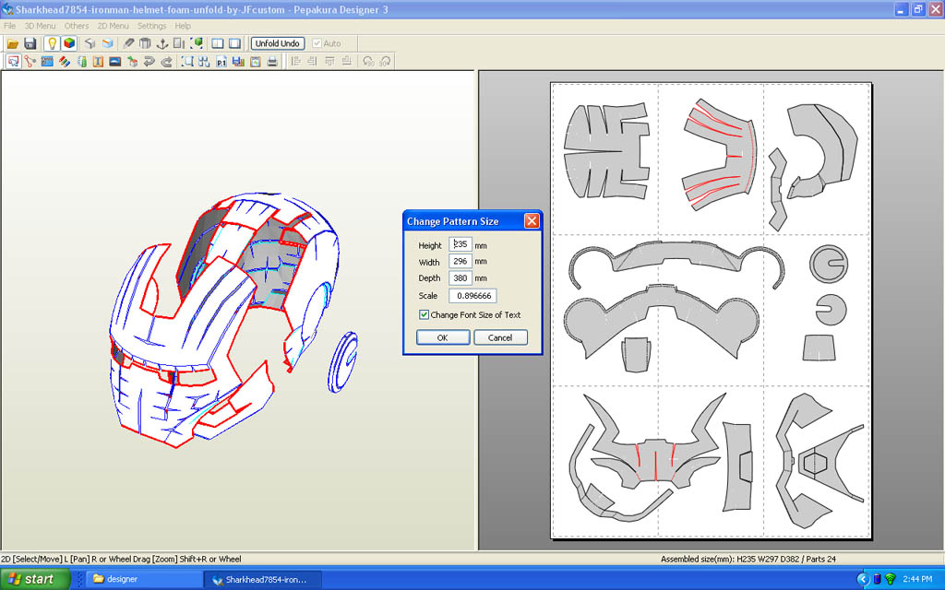Click the Depth input field
This screenshot has width=945, height=590.
pos(461,278)
